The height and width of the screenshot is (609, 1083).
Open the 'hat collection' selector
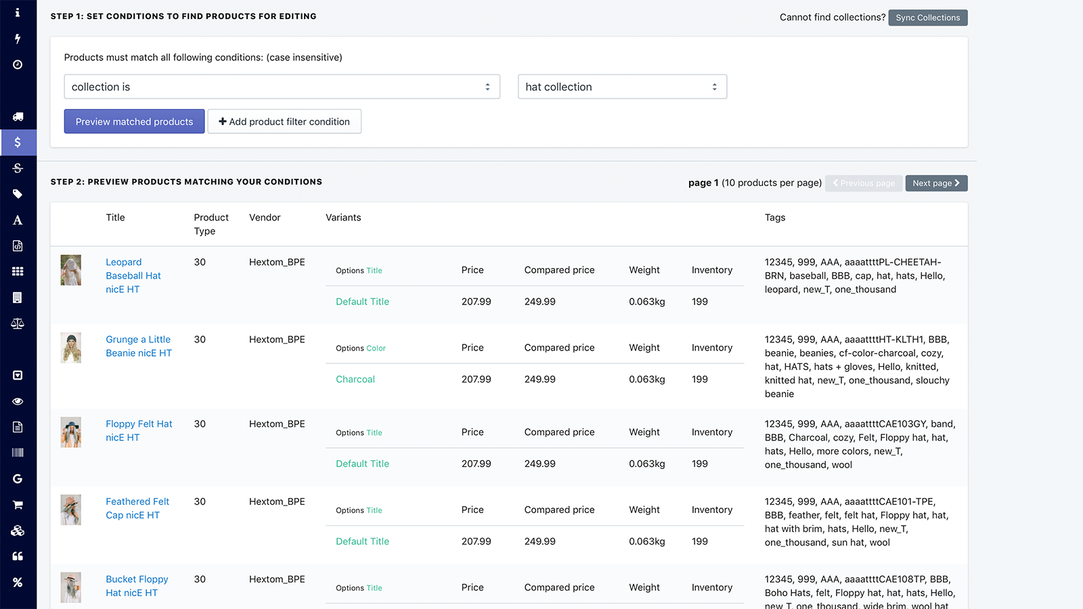(621, 87)
